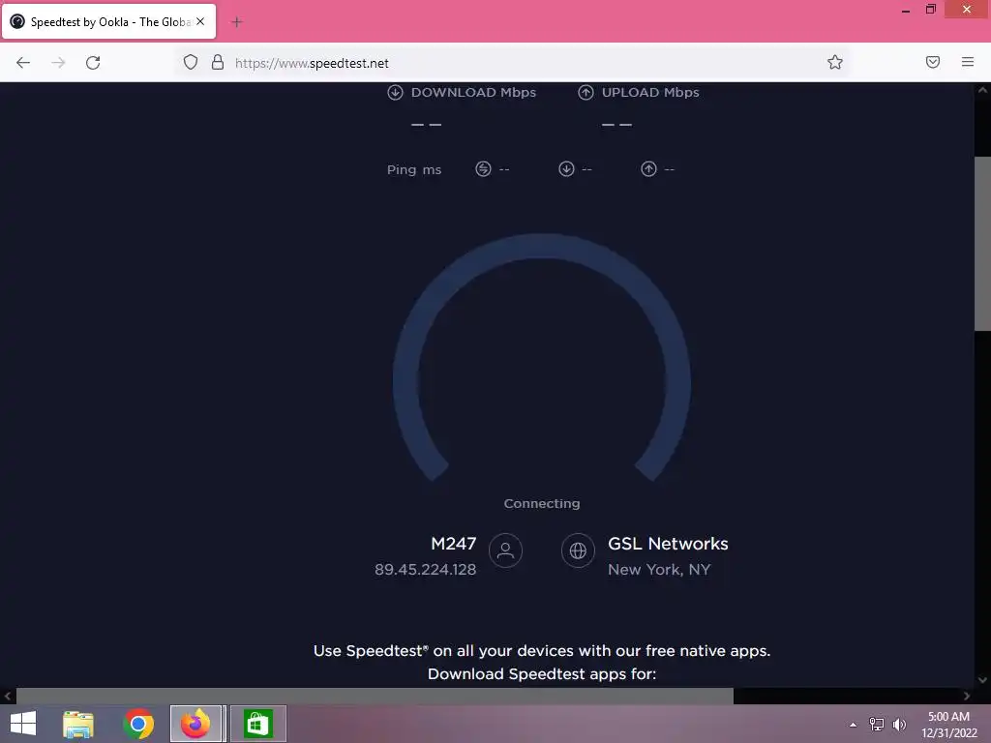Click the M247 provider name

tap(453, 544)
